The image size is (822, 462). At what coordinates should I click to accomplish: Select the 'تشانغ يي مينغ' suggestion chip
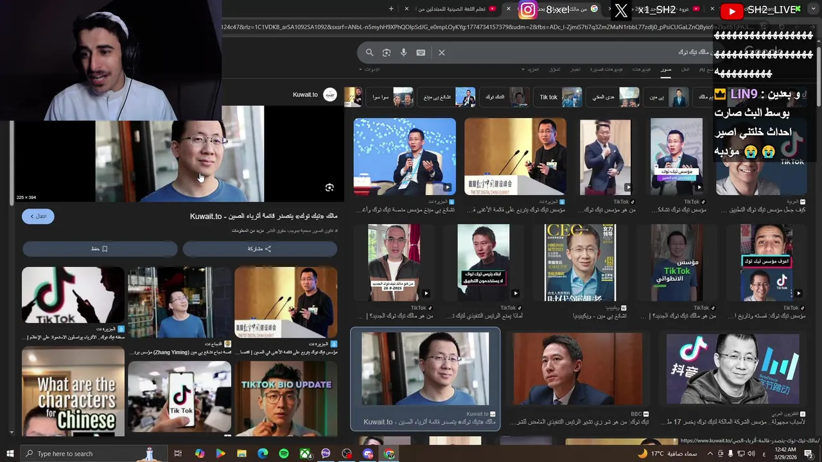447,97
